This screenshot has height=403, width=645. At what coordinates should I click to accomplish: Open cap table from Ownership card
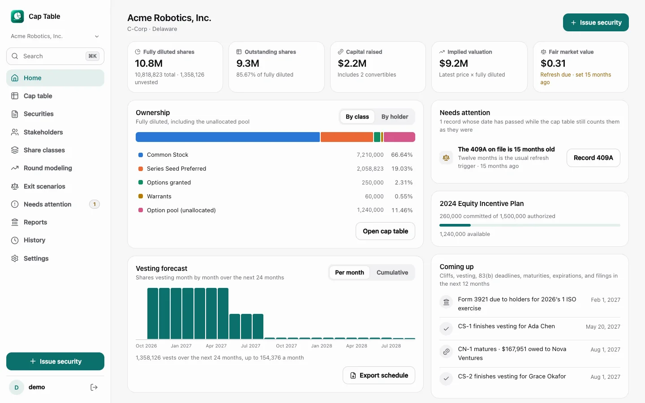385,231
